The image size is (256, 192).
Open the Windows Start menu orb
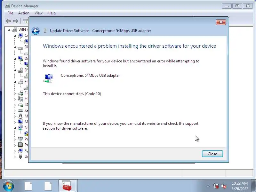[x=8, y=186]
